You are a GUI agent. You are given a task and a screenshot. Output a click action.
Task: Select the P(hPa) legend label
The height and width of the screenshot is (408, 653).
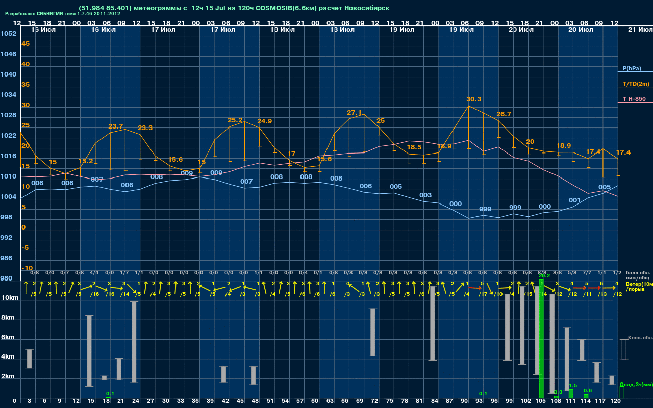[632, 68]
